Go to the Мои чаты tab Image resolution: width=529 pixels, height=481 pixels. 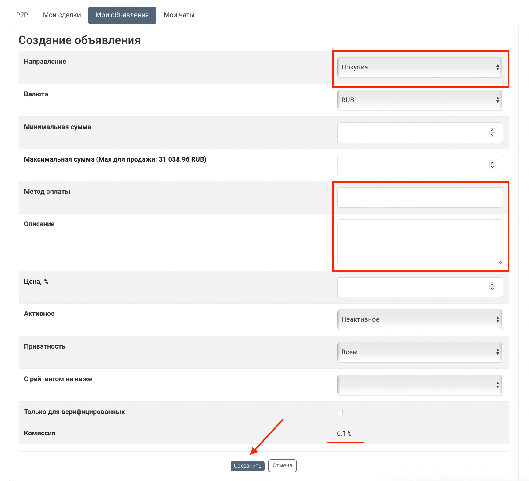coord(179,15)
